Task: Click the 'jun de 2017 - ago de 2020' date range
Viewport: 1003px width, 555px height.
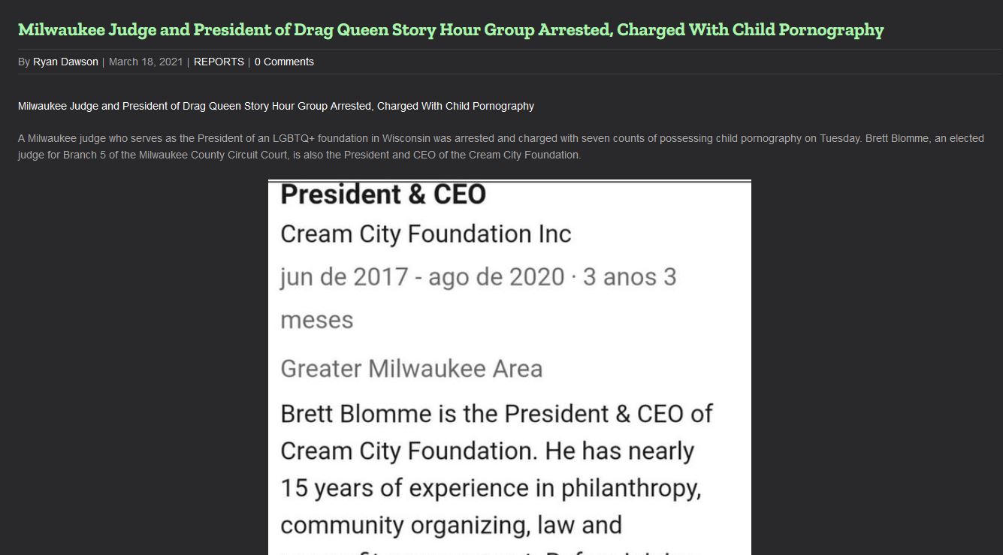Action: (422, 277)
